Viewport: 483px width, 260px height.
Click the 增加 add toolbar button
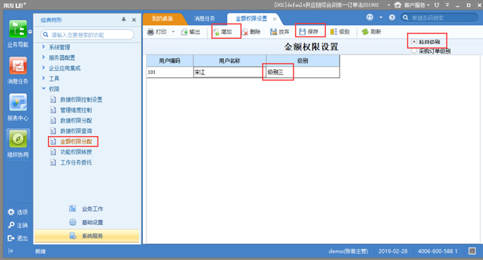click(x=222, y=32)
